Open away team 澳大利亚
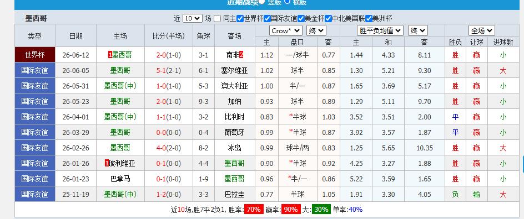This screenshot has width=524, height=219. pyautogui.click(x=235, y=86)
